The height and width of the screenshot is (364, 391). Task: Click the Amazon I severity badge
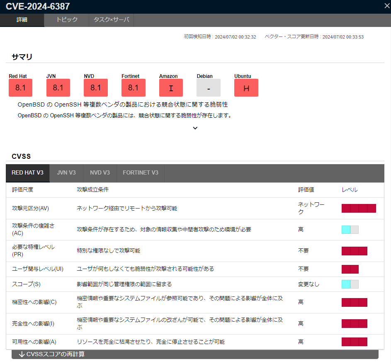[x=171, y=87]
